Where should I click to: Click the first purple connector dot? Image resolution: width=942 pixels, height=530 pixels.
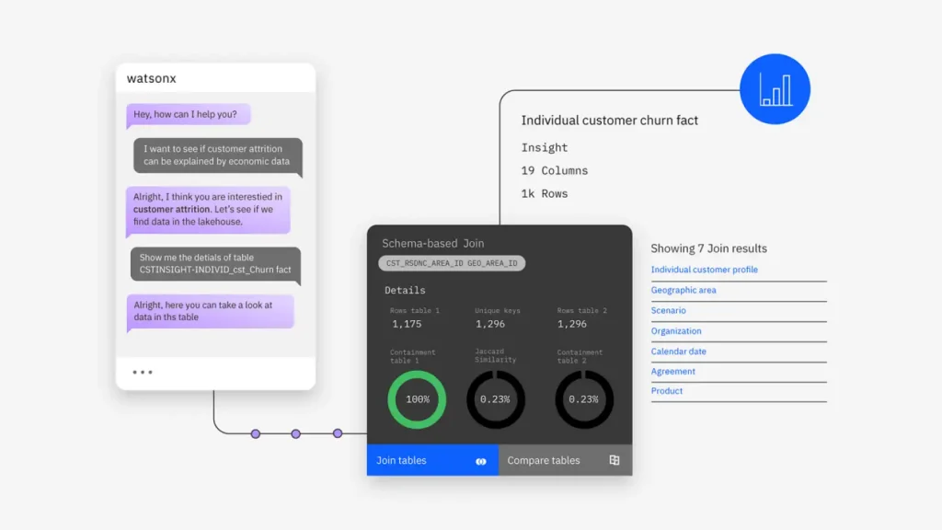point(256,433)
